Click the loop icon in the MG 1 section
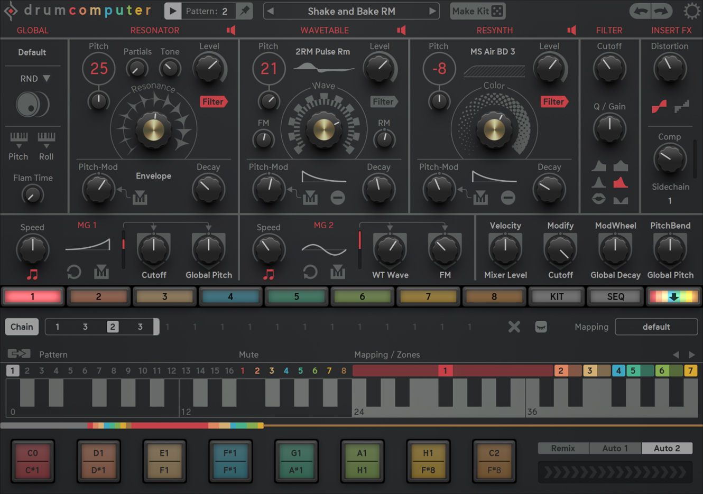Image resolution: width=703 pixels, height=494 pixels. point(73,272)
